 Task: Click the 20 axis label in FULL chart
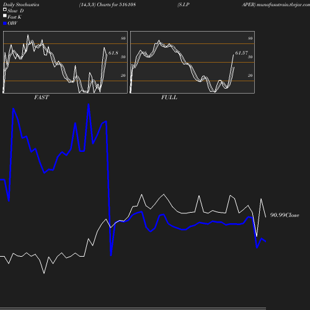pyautogui.click(x=250, y=76)
